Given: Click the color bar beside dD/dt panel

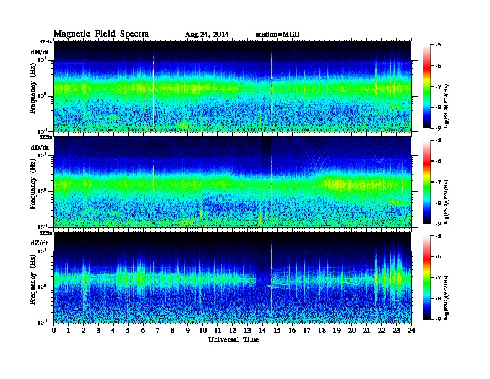Looking at the screenshot, I should [x=427, y=182].
